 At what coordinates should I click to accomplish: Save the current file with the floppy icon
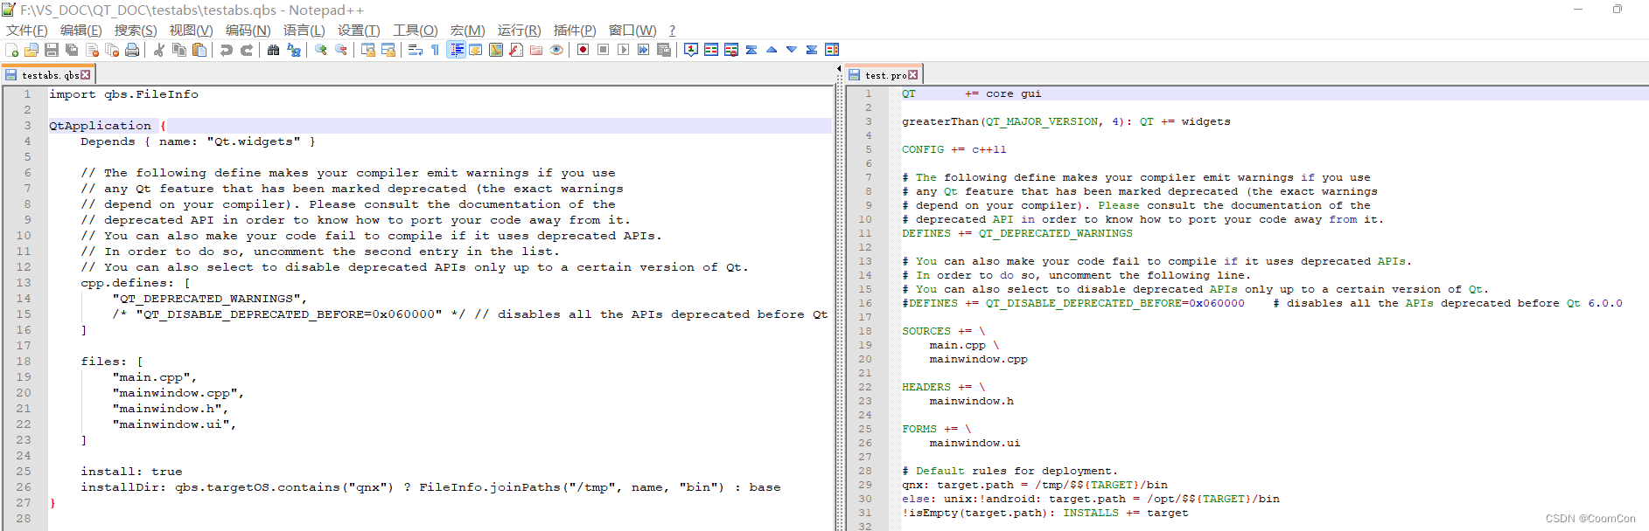click(52, 50)
